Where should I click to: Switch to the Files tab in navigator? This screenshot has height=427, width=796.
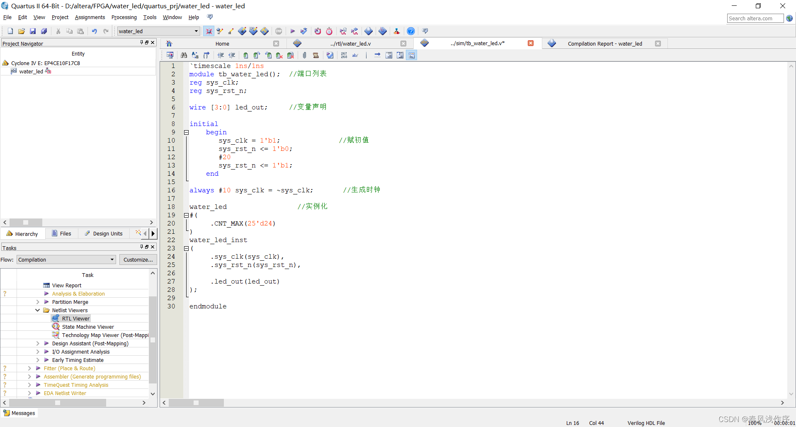click(61, 234)
